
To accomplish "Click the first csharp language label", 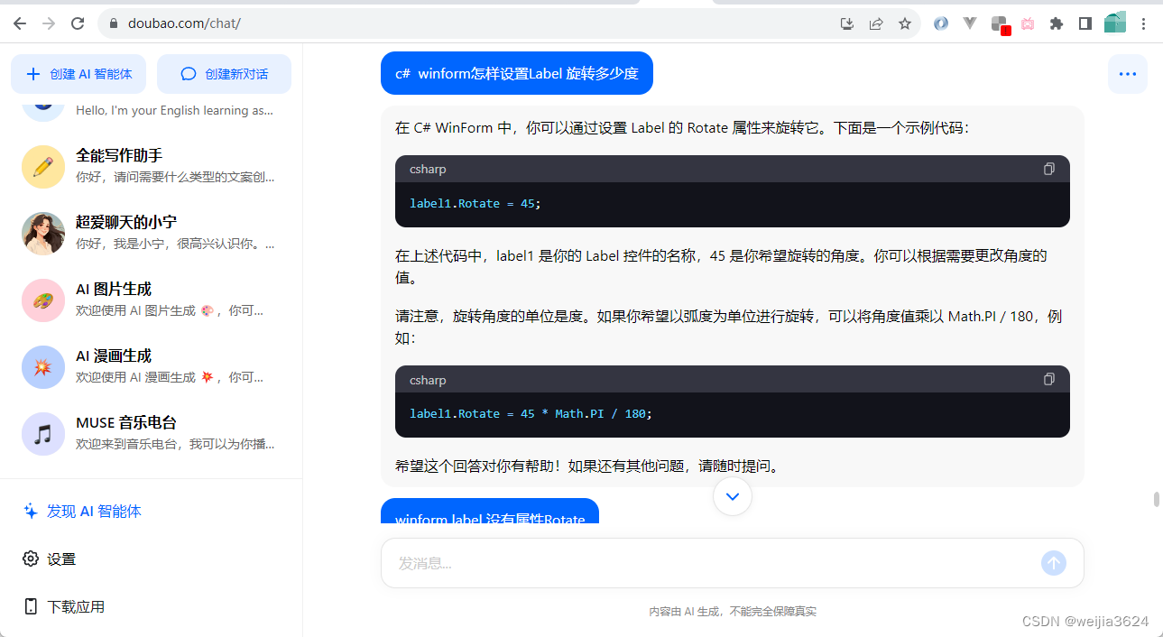I will click(x=428, y=169).
